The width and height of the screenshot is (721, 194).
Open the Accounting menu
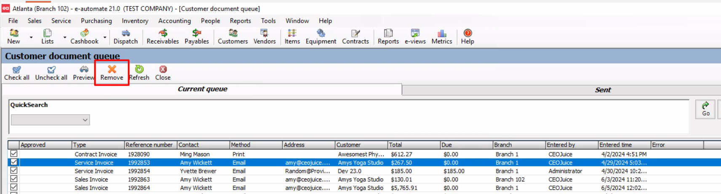click(x=174, y=21)
